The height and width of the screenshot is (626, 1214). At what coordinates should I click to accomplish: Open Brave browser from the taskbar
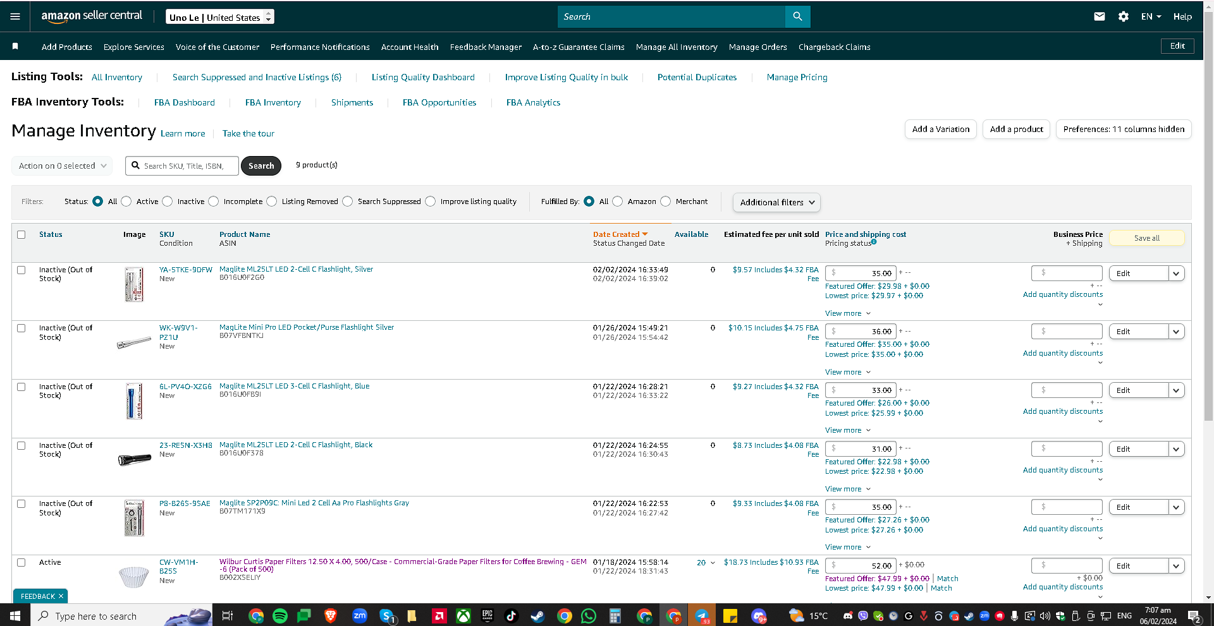pos(330,616)
